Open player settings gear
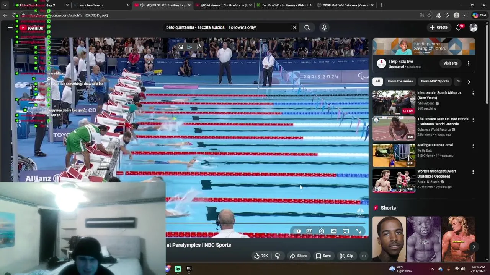Viewport: 490px width, 275px height. click(x=322, y=231)
